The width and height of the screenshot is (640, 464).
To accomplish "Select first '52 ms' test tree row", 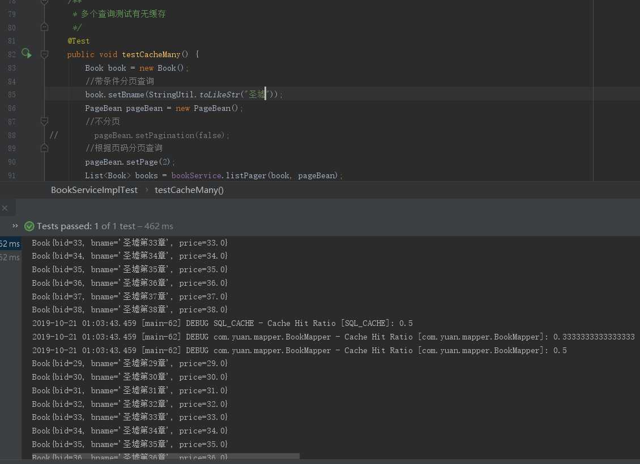I will coord(10,243).
